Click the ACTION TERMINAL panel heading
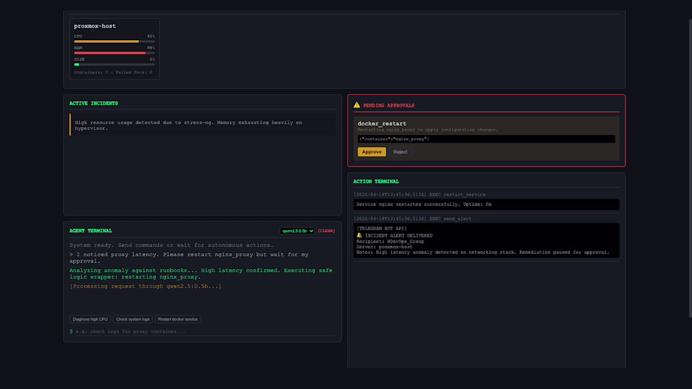The height and width of the screenshot is (389, 692). (376, 181)
